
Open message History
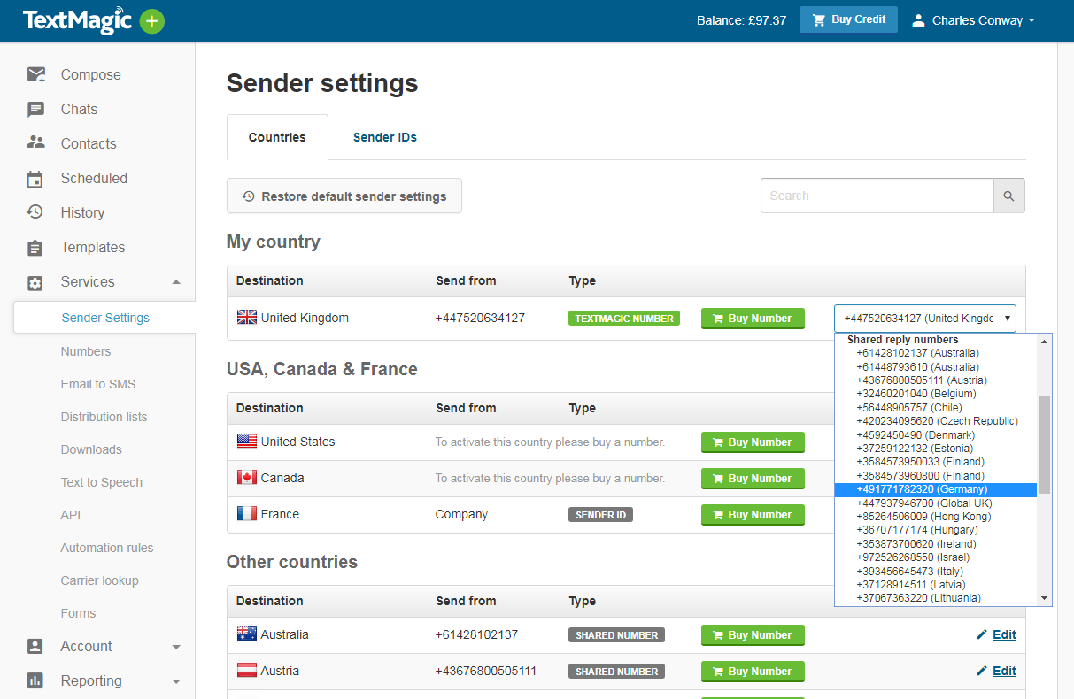tap(82, 212)
